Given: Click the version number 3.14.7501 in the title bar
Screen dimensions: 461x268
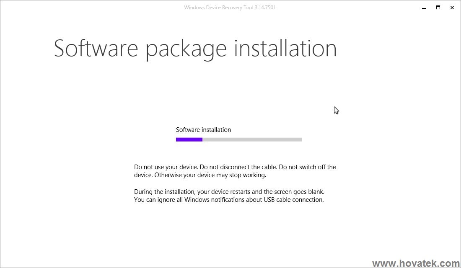Looking at the screenshot, I should pyautogui.click(x=266, y=7).
